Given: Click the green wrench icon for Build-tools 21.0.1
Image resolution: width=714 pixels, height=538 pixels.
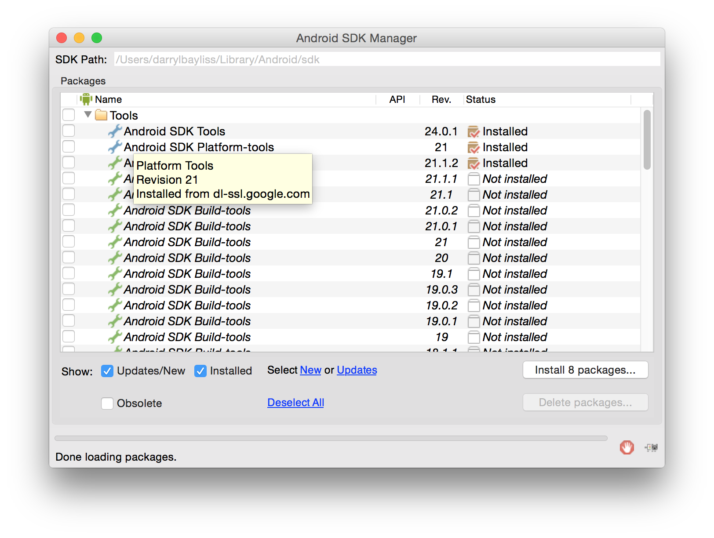Looking at the screenshot, I should click(115, 226).
